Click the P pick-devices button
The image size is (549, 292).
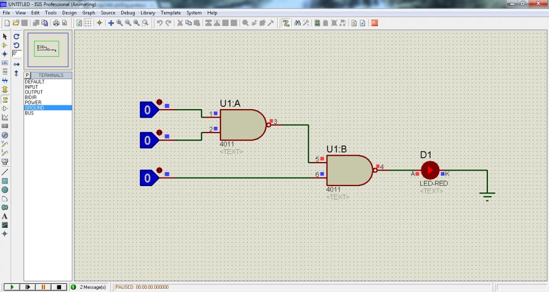(x=27, y=75)
